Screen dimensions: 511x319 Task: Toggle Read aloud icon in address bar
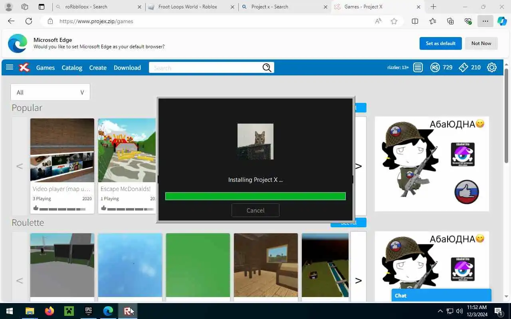pyautogui.click(x=378, y=21)
